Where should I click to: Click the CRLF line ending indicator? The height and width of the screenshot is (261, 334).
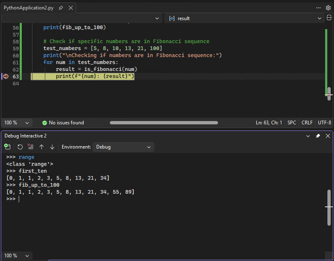[x=307, y=123]
